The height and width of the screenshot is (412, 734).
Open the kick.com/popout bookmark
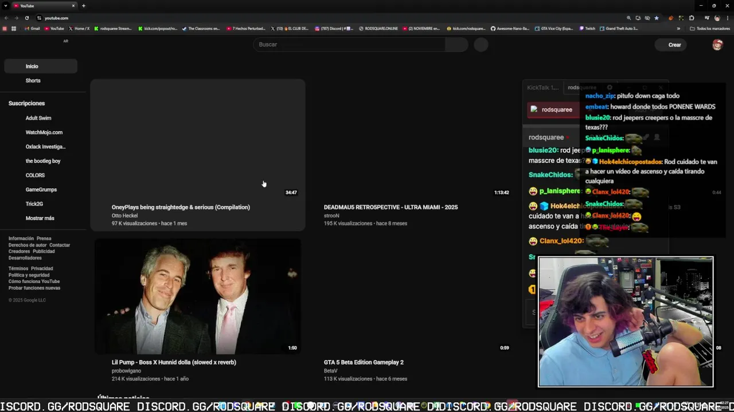tap(158, 29)
